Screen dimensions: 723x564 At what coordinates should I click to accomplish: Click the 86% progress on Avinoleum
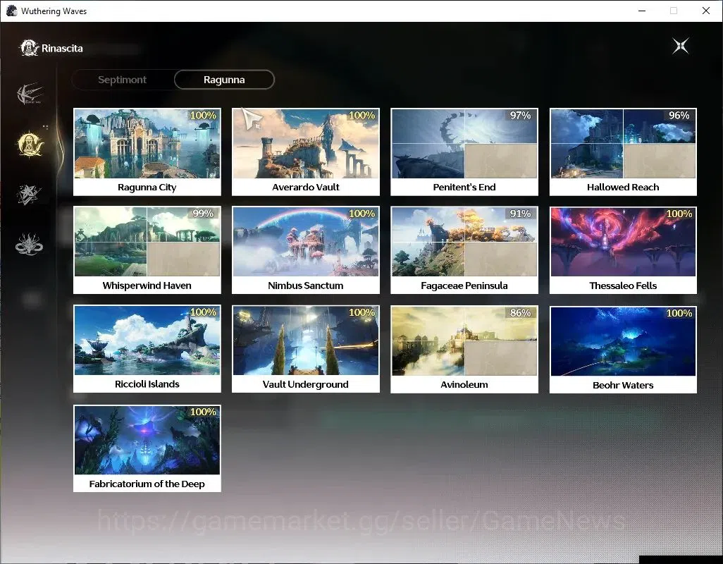click(x=520, y=312)
